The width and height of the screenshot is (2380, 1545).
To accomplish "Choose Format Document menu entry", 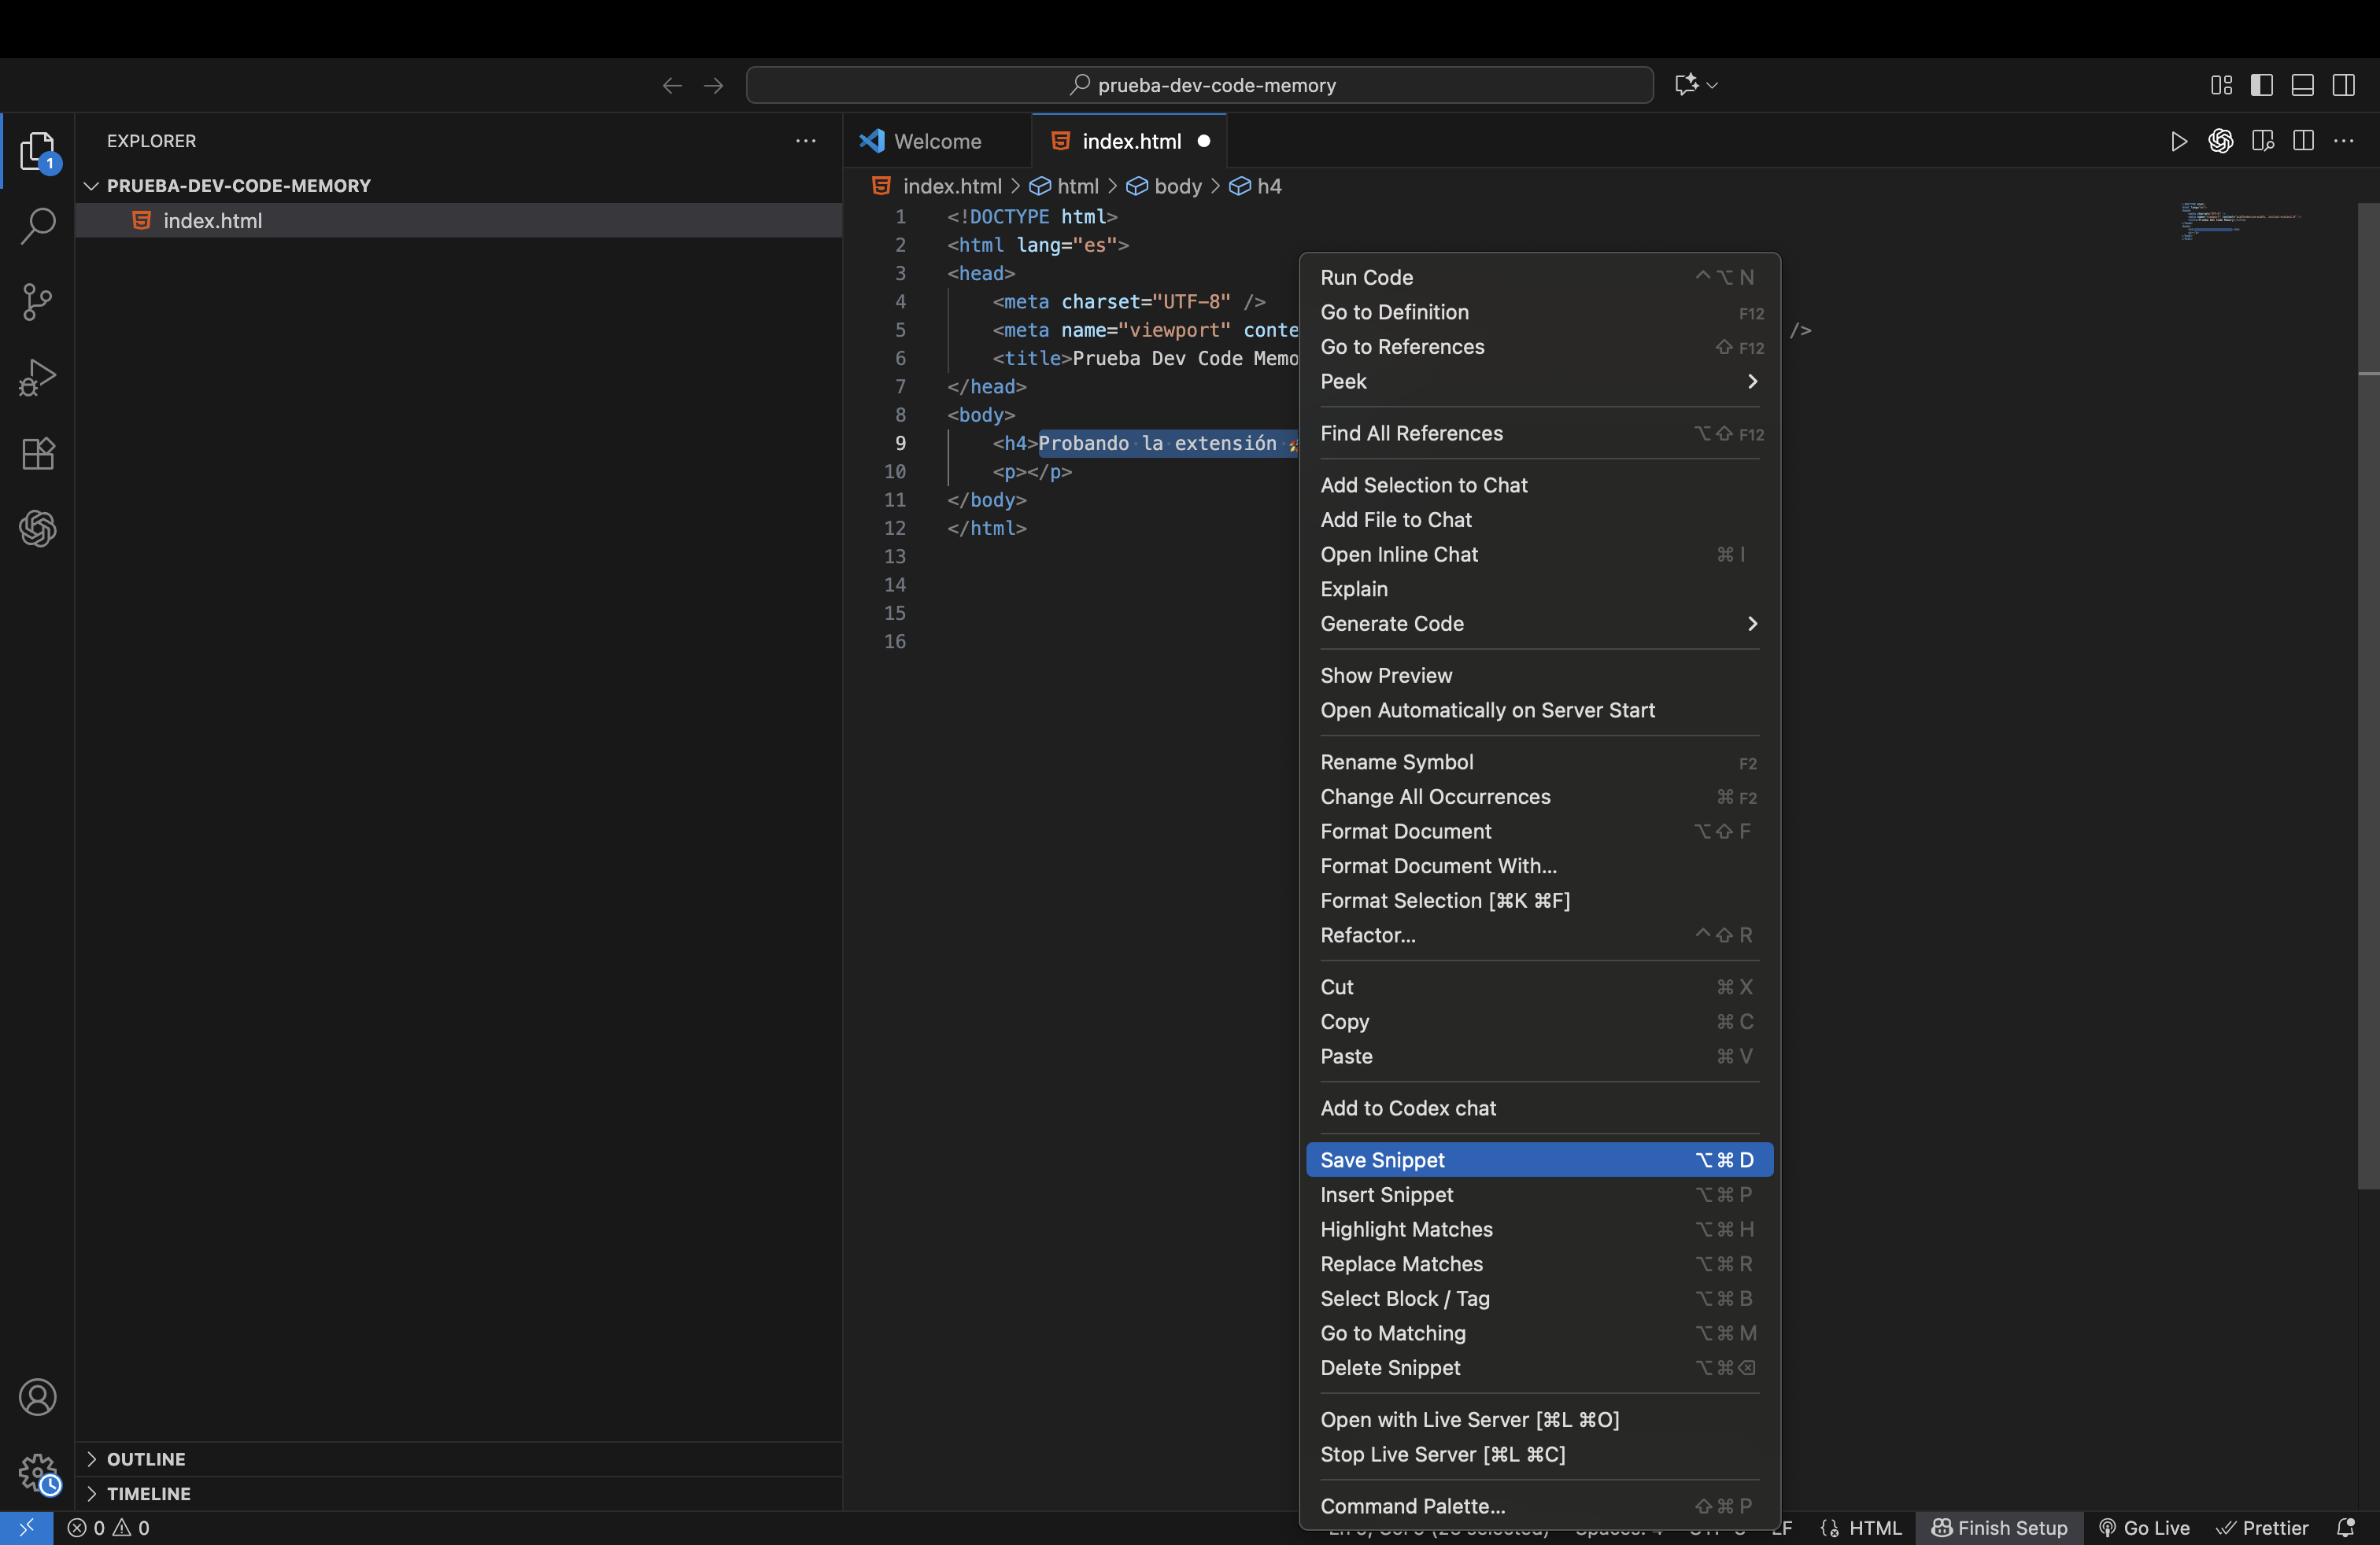I will (x=1539, y=831).
